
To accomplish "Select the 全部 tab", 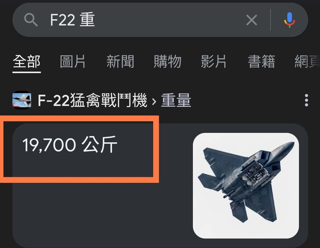I will point(27,61).
